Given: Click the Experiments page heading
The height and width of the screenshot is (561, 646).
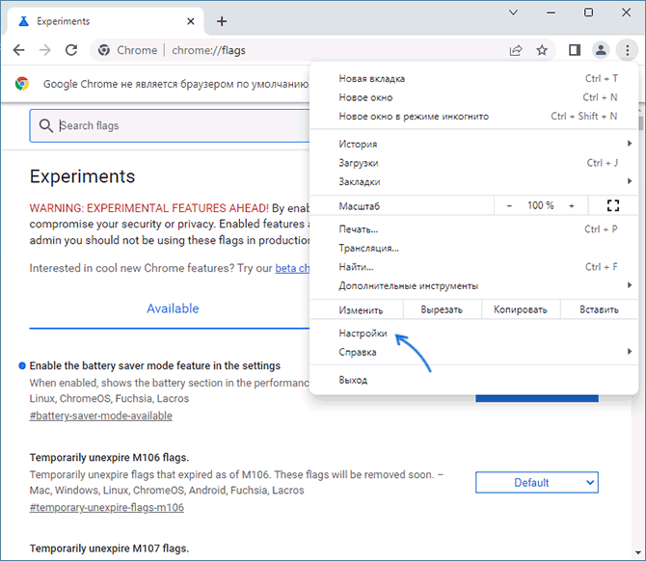Looking at the screenshot, I should tap(82, 176).
